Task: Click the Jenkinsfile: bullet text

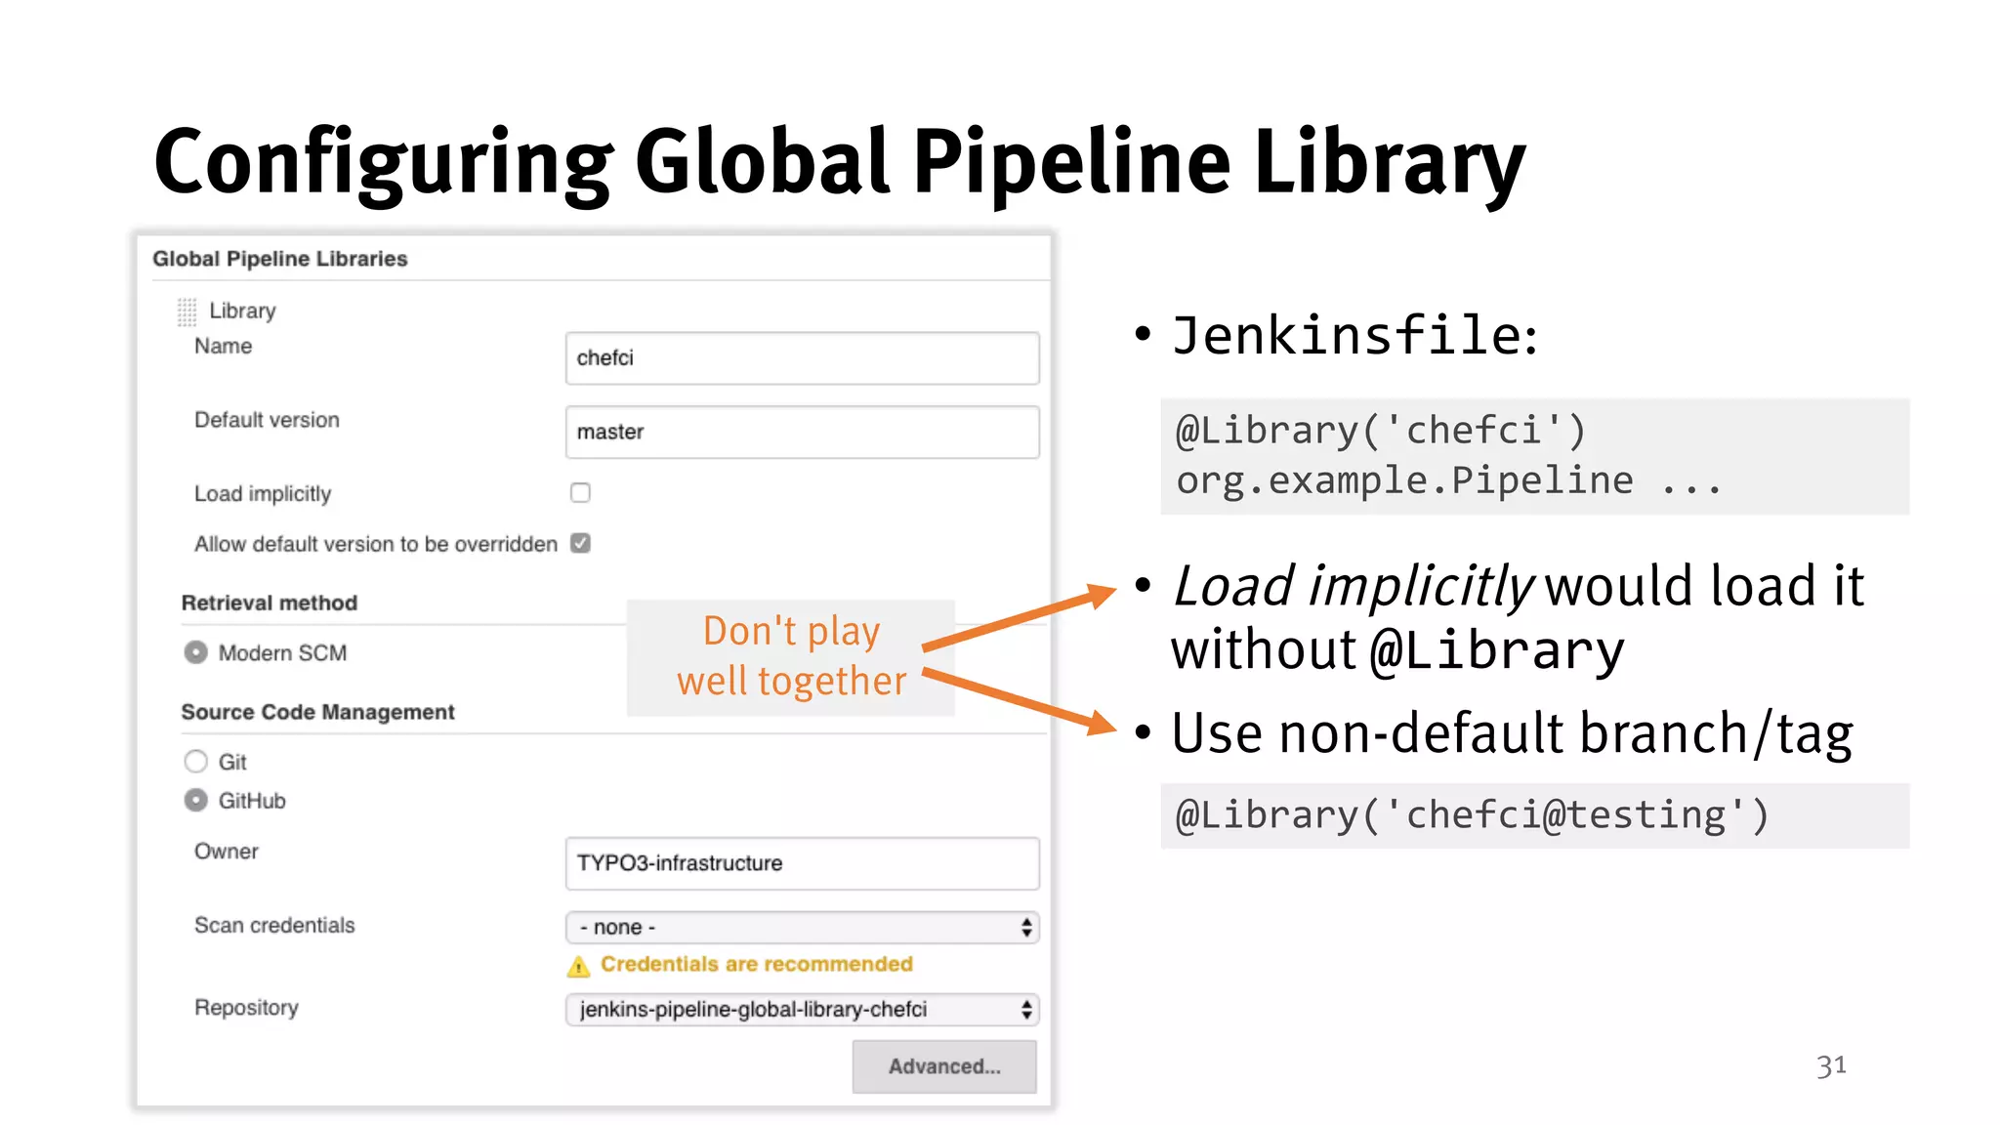Action: coord(1354,335)
